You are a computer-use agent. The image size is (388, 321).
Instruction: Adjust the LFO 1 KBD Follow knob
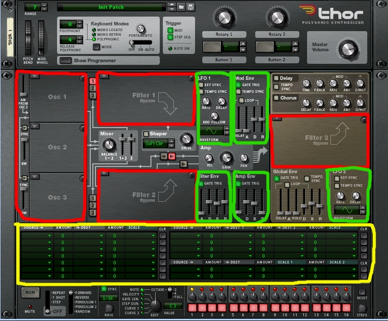pos(214,116)
